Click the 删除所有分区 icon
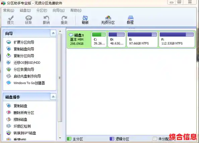199x143 pixels. (9, 113)
